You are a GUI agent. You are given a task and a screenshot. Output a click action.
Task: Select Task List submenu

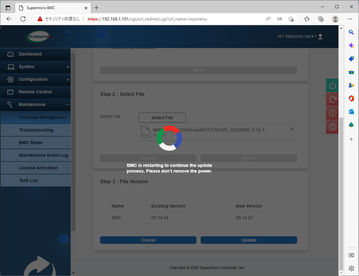[35, 180]
